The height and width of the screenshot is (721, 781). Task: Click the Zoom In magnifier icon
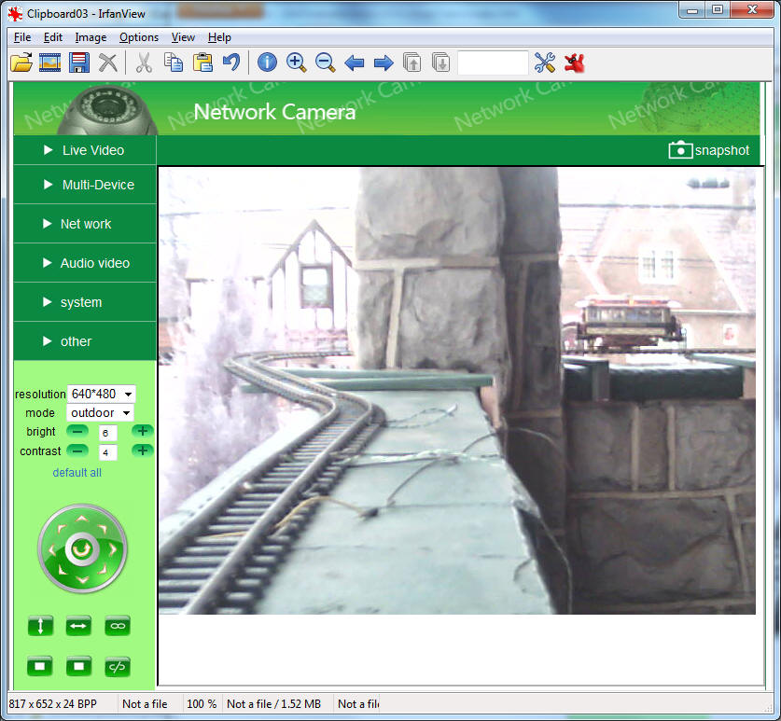(x=297, y=62)
